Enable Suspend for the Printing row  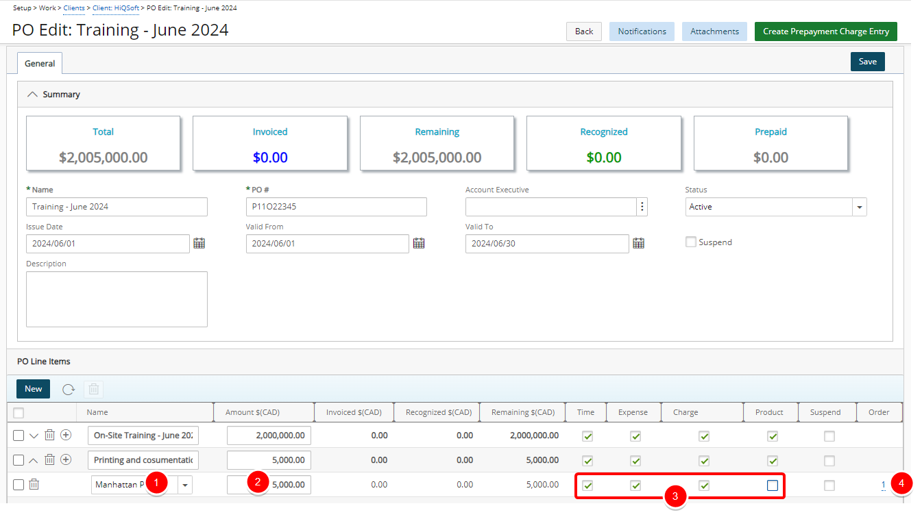click(829, 461)
